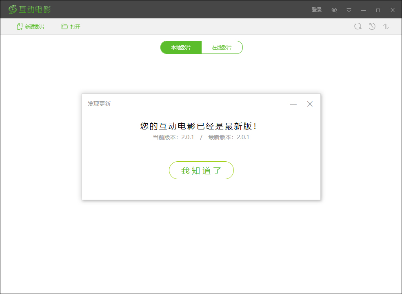Click 登录 to sign in
This screenshot has width=402, height=294.
tap(317, 10)
